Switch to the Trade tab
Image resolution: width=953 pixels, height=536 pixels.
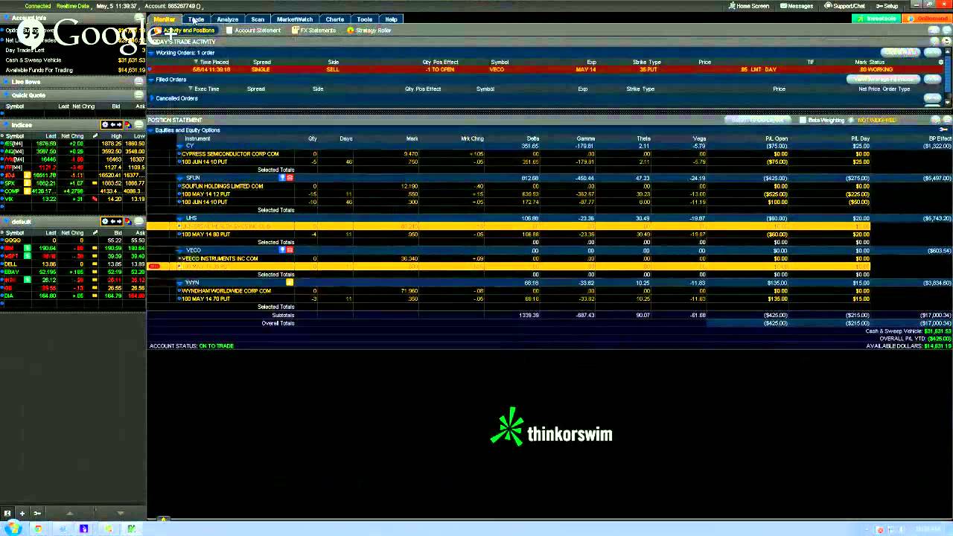pos(196,19)
